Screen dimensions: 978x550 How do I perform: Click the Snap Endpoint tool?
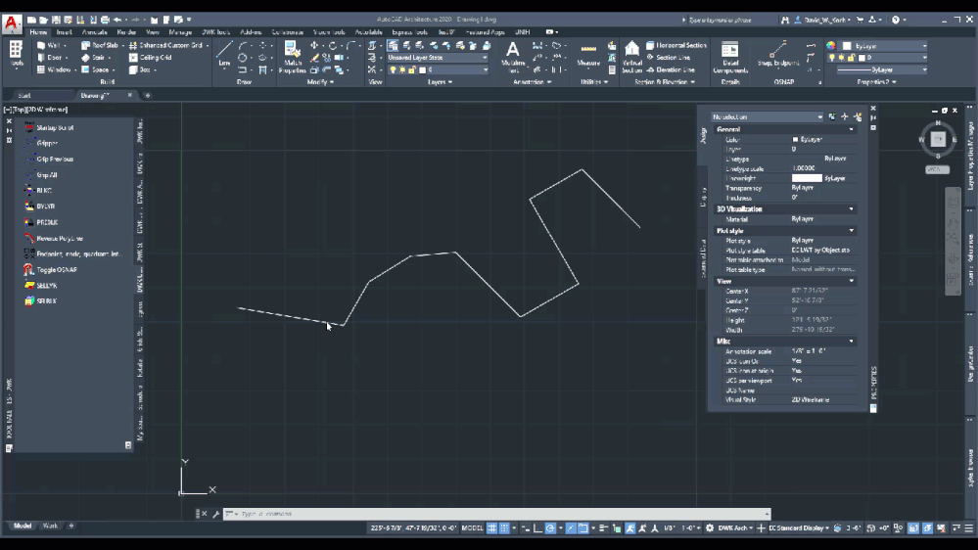(777, 54)
